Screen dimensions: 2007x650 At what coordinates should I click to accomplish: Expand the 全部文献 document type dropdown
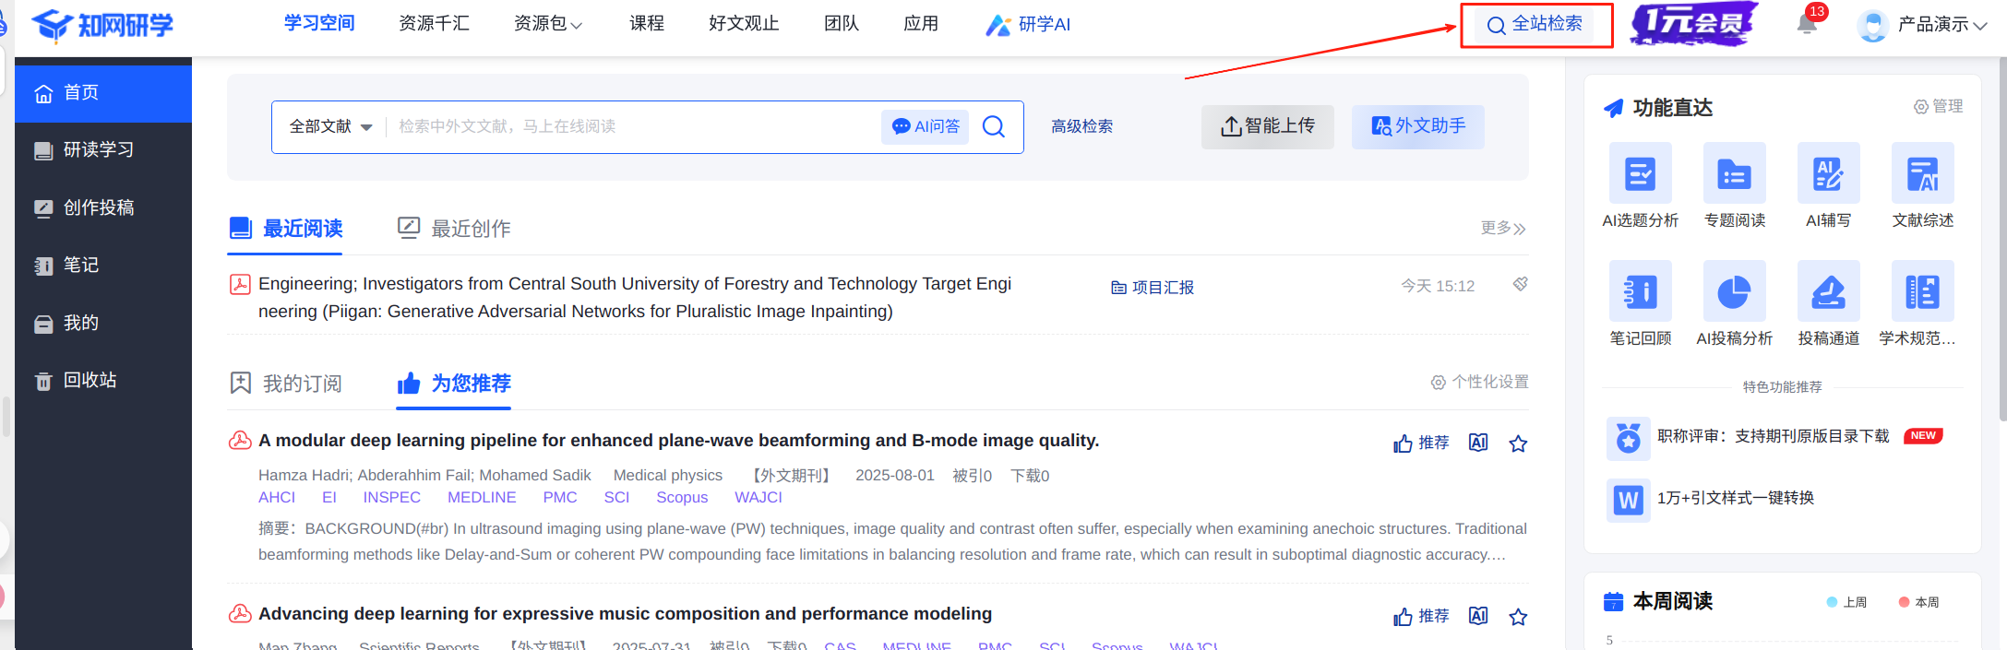(x=330, y=126)
